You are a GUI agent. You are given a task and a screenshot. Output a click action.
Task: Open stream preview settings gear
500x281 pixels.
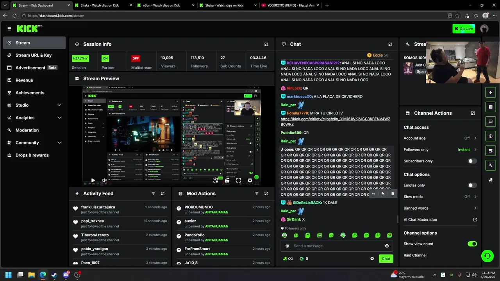(250, 181)
